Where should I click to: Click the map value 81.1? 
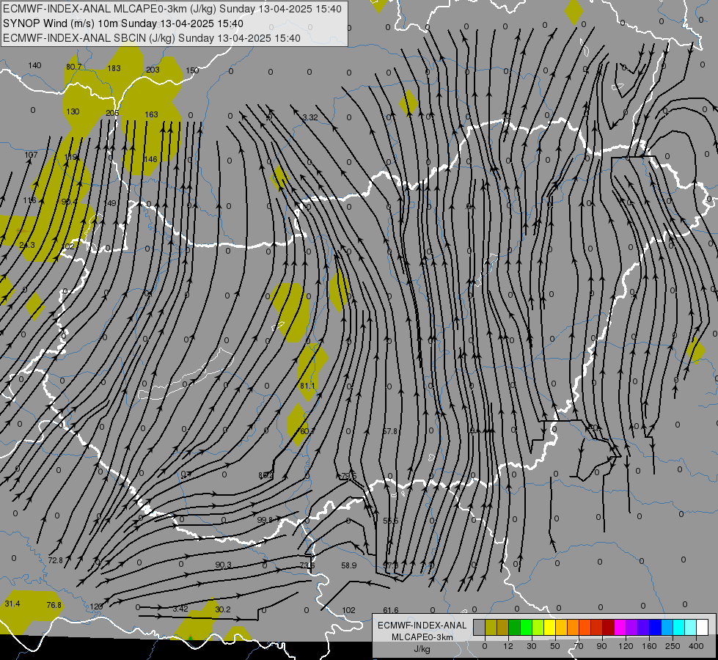coord(308,386)
